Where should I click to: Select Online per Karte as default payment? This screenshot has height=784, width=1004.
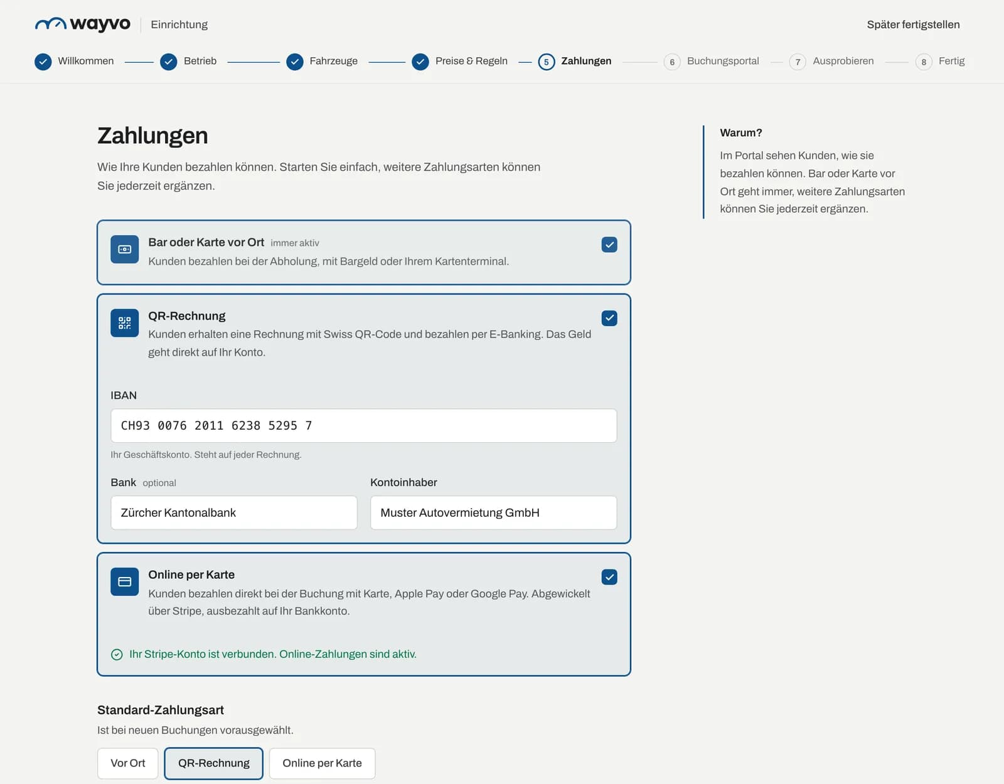point(323,763)
